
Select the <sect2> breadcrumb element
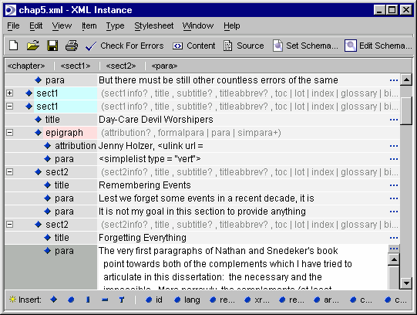point(121,66)
